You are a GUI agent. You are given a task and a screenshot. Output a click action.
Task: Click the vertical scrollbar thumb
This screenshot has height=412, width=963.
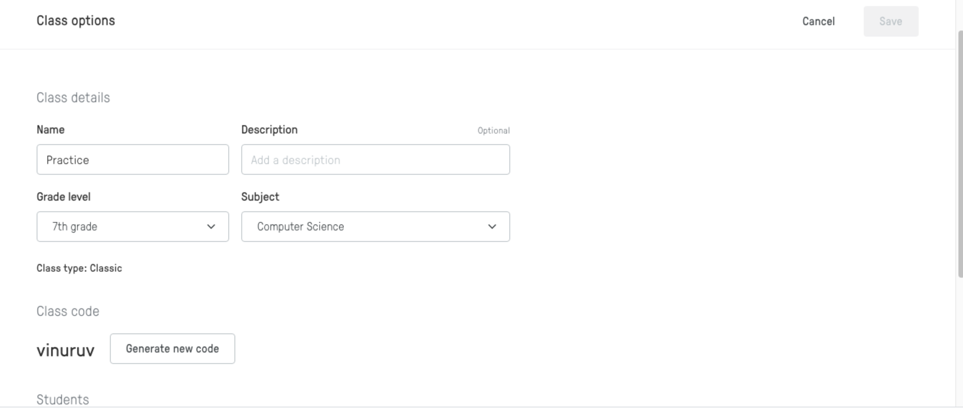point(960,154)
